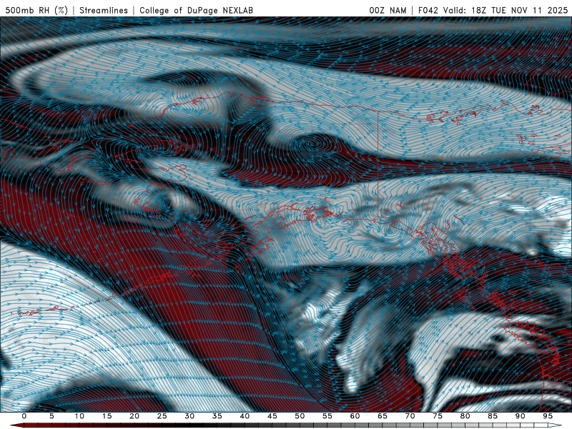The height and width of the screenshot is (429, 572).
Task: Click the "85" colorbar scale label
Action: (493, 416)
